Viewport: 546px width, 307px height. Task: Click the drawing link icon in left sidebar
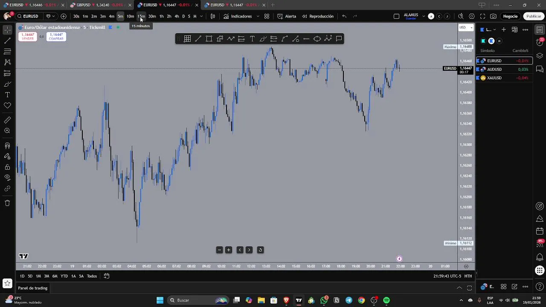pos(7,188)
